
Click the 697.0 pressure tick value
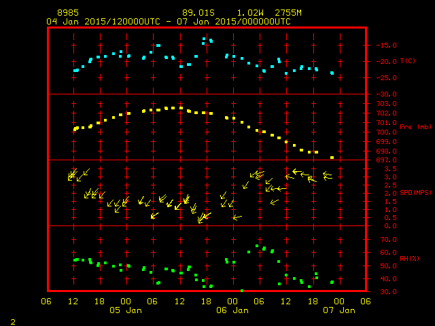[x=386, y=160]
